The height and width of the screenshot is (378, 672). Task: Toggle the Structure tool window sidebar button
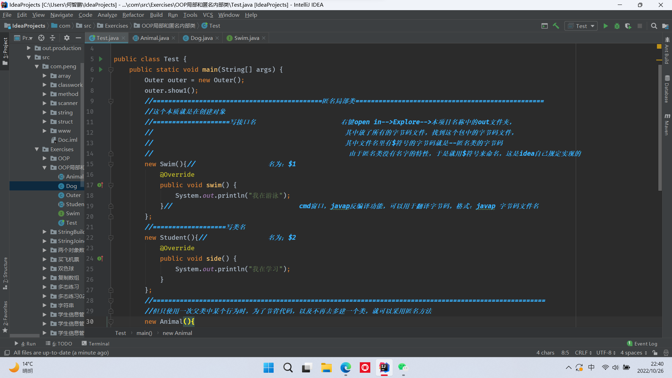point(5,273)
